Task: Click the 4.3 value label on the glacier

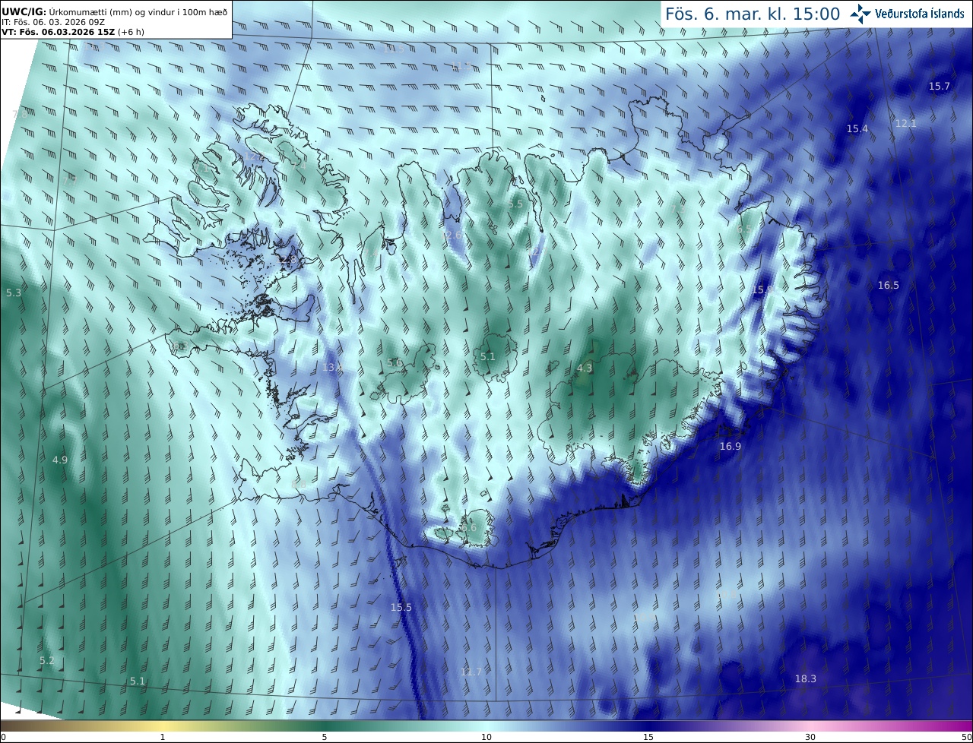Action: [585, 368]
